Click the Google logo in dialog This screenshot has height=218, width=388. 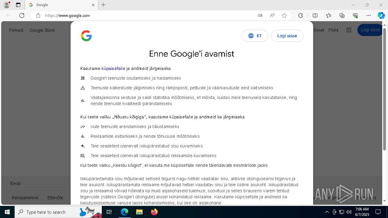point(86,36)
